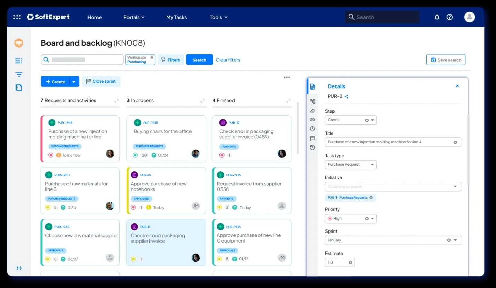Click the notifications bell icon
The height and width of the screenshot is (288, 496).
tap(437, 17)
